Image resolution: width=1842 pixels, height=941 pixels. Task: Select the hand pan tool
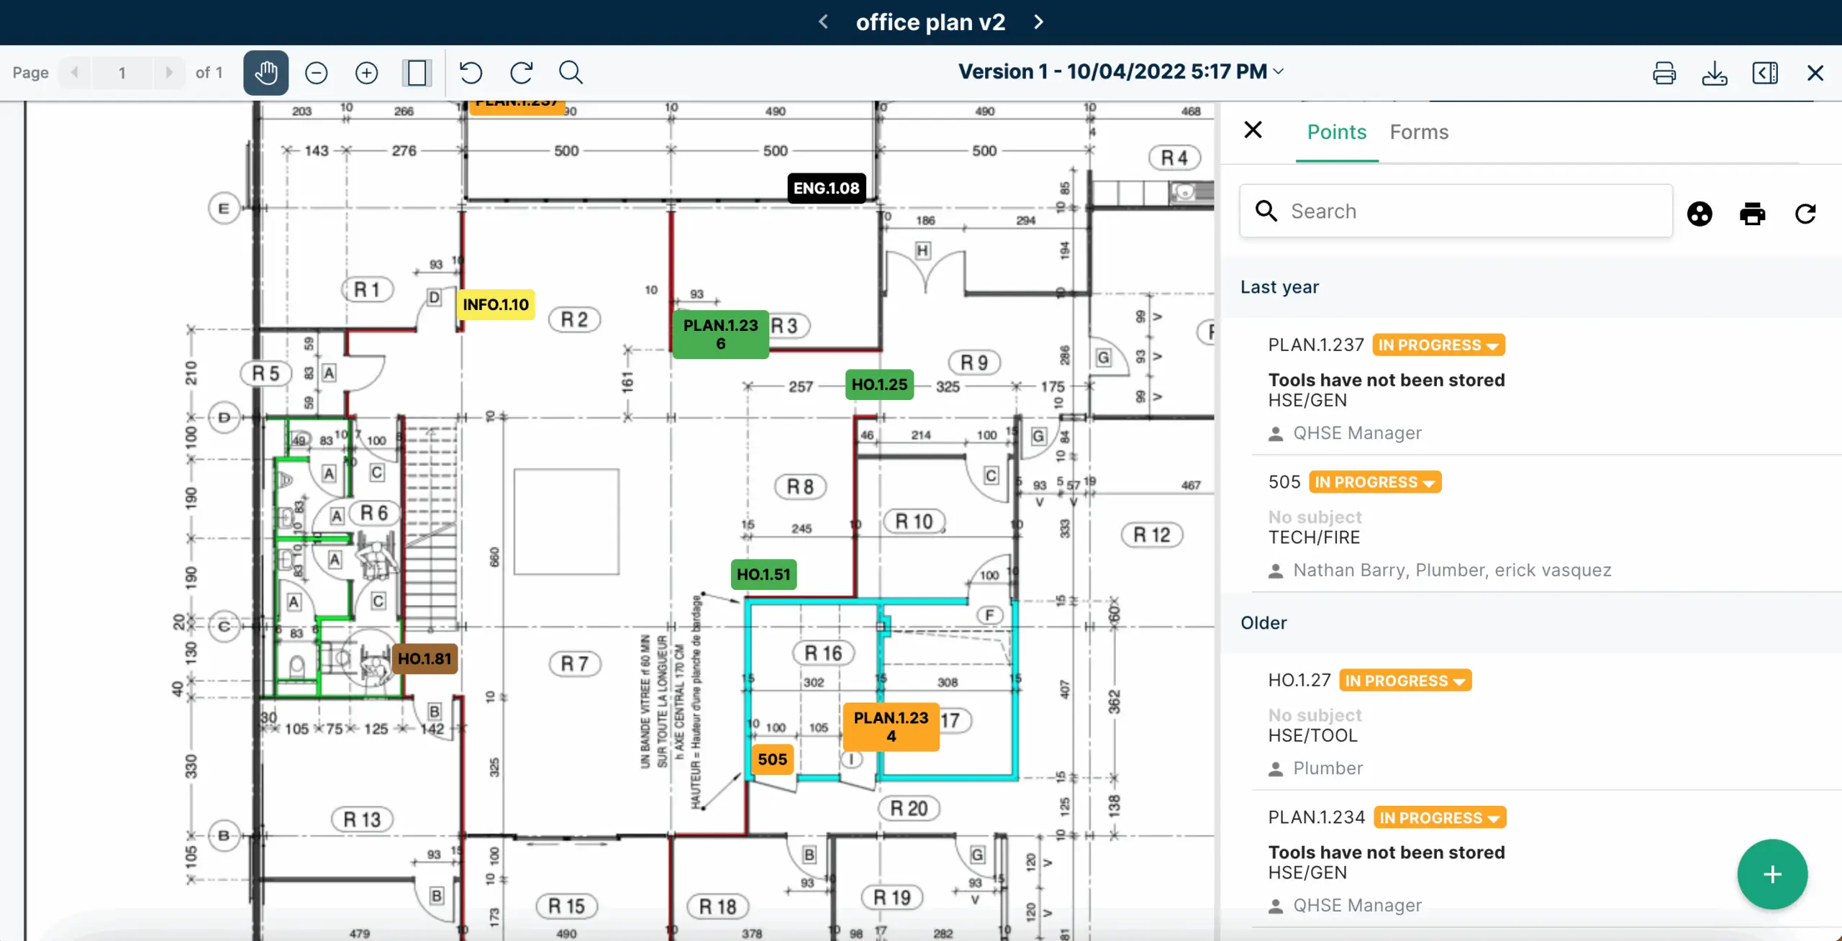click(x=266, y=73)
